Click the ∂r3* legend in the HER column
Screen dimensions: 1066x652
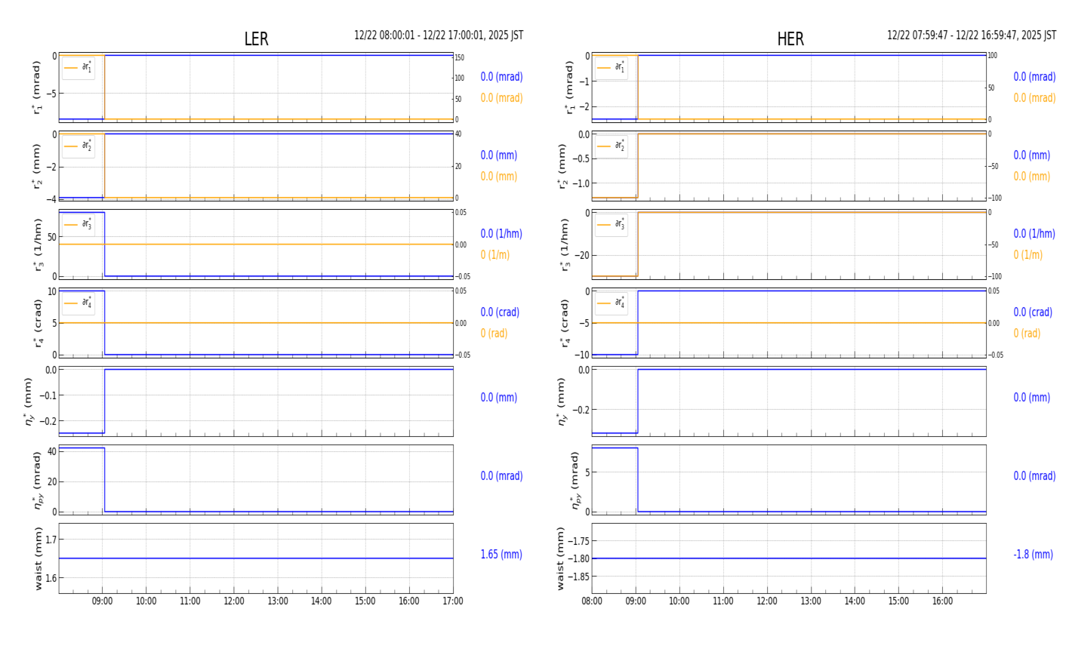coord(611,225)
